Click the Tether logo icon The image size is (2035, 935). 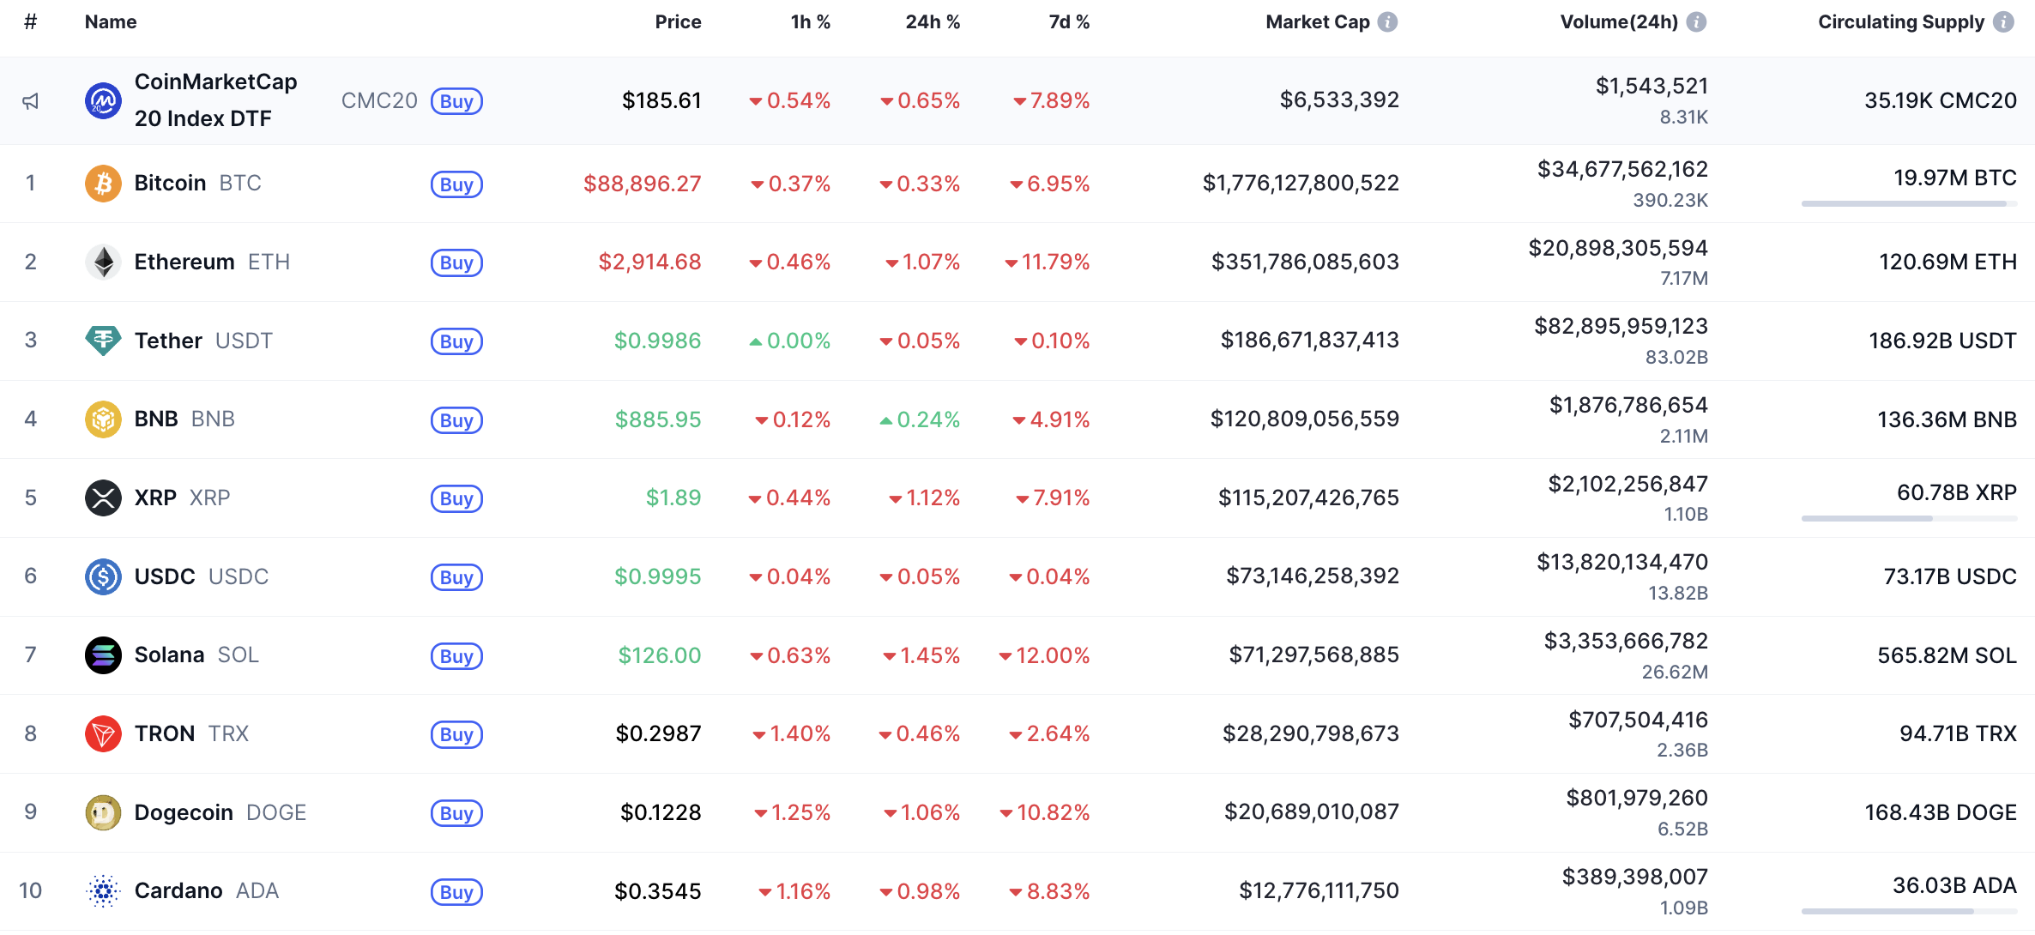click(x=103, y=341)
